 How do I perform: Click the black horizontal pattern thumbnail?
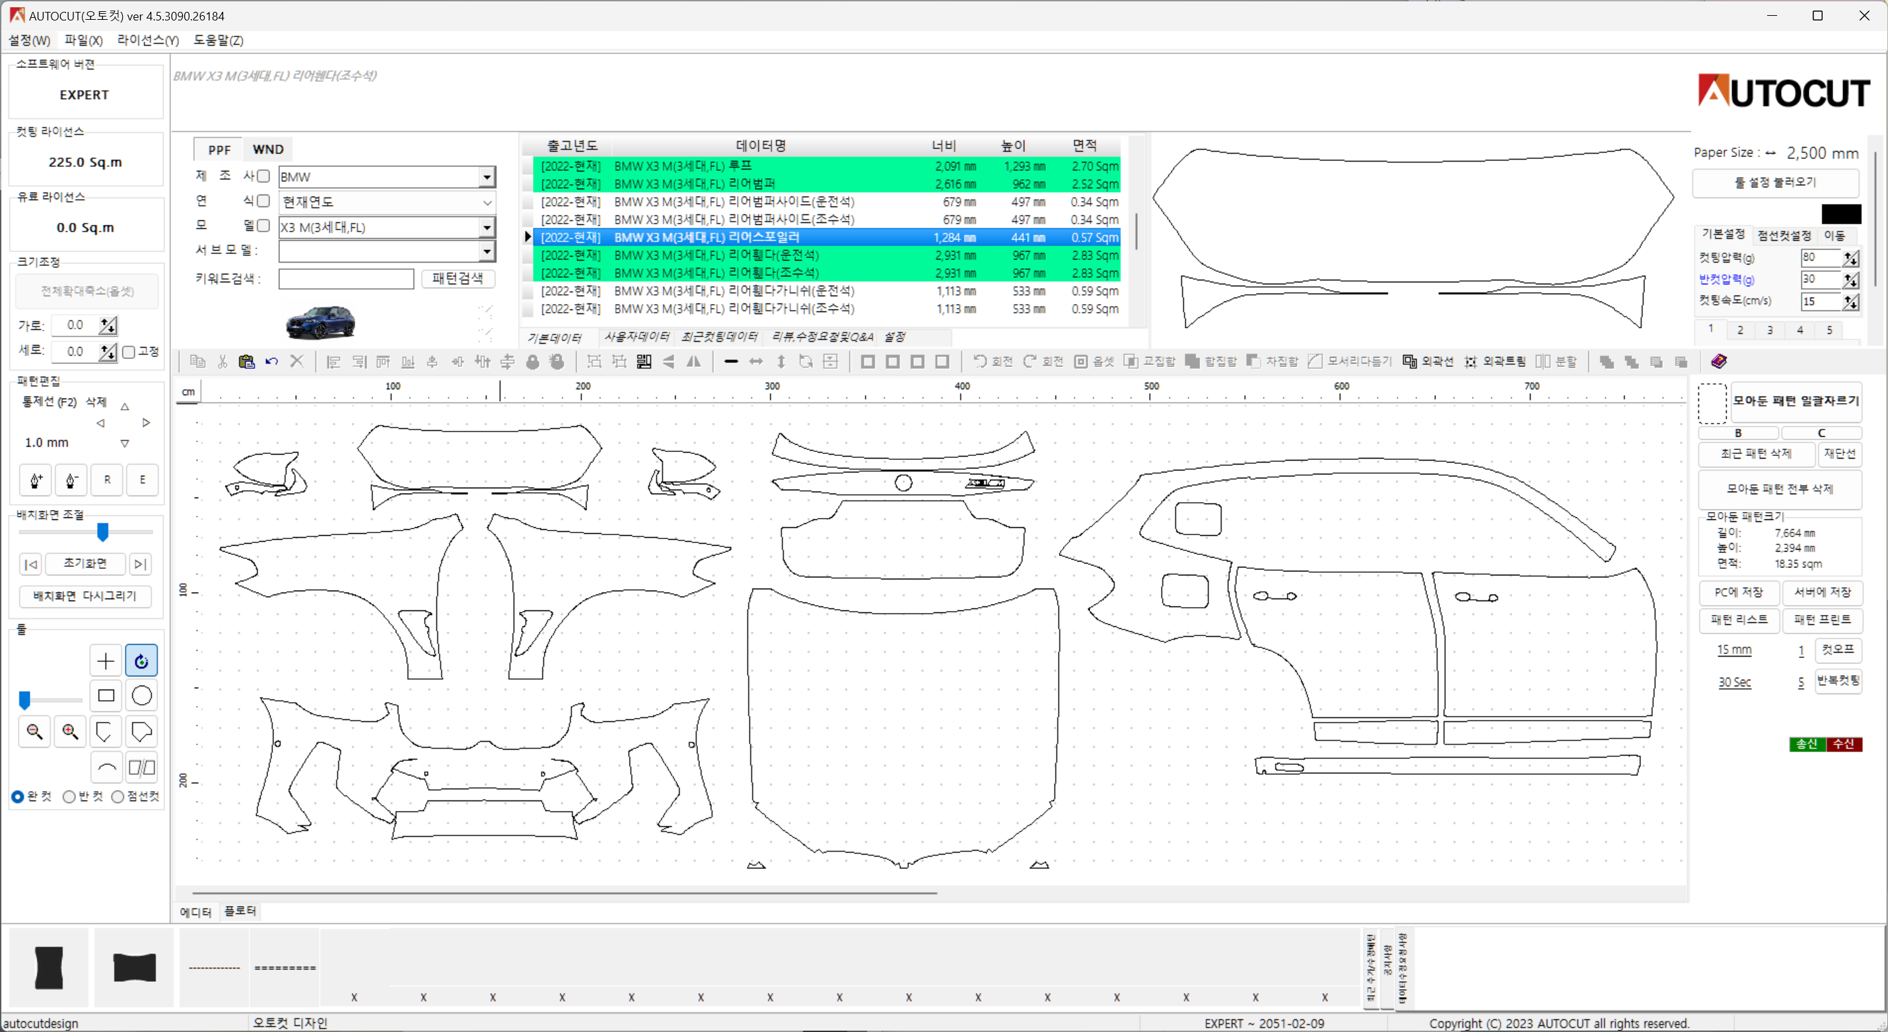pos(135,967)
